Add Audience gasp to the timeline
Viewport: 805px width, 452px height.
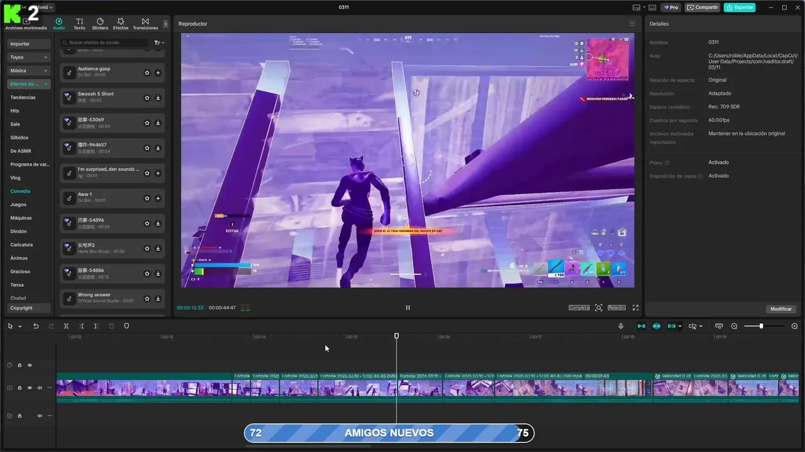point(158,73)
